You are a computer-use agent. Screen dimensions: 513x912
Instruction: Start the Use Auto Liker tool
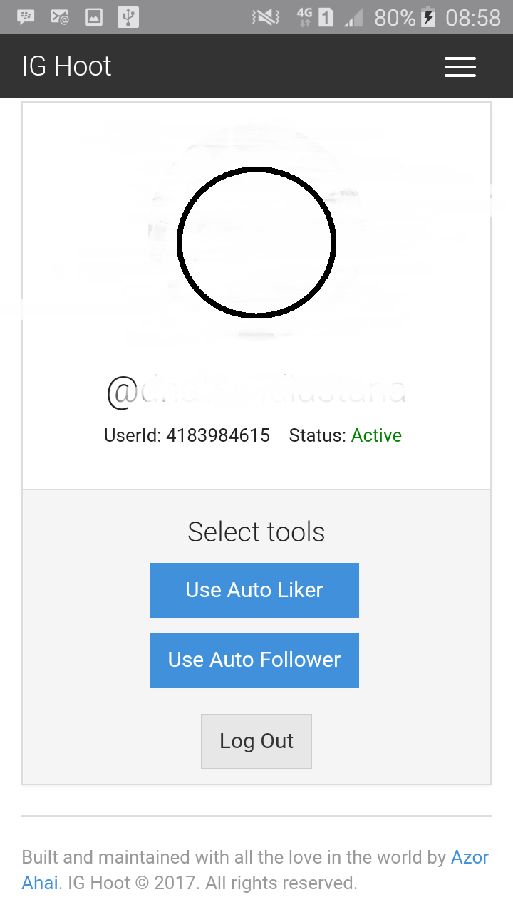tap(254, 590)
